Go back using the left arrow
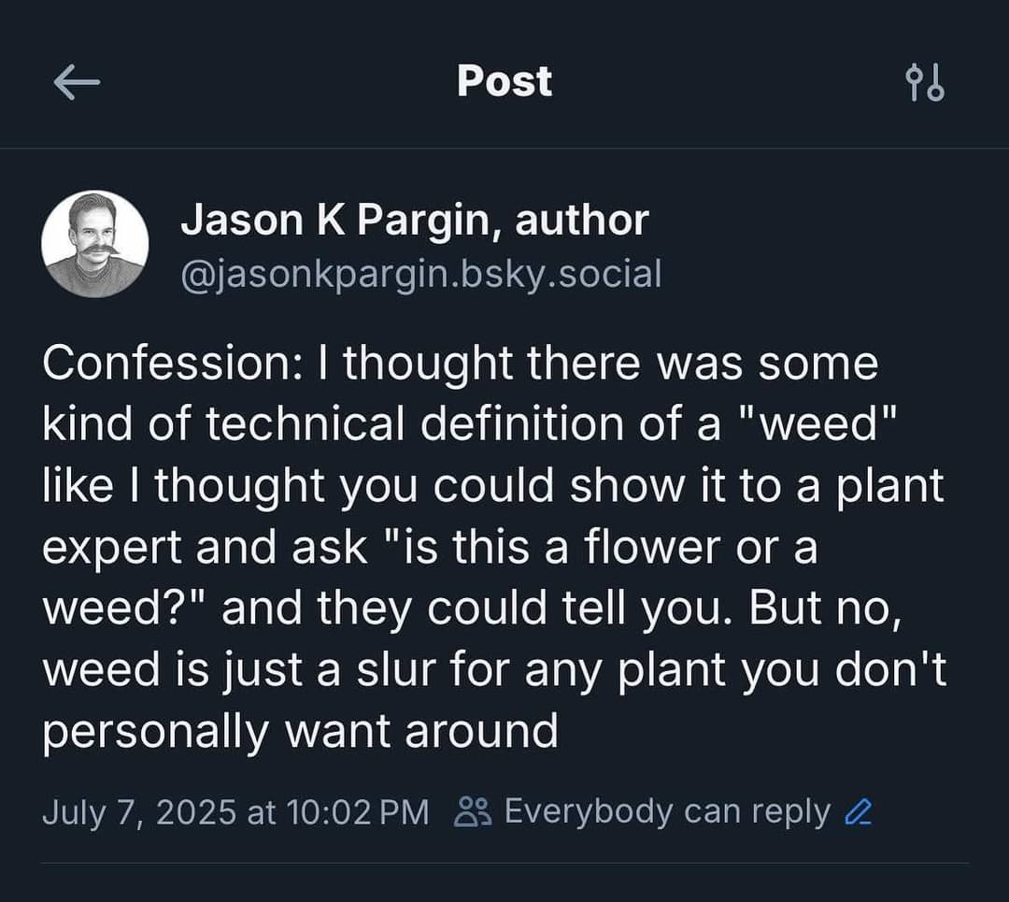This screenshot has width=1009, height=902. click(77, 83)
